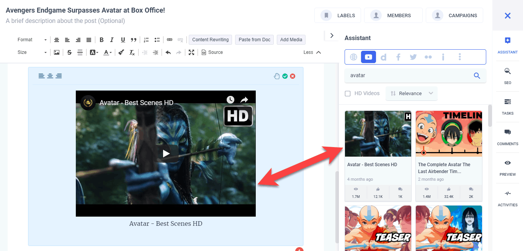Open the Preview sidebar tab
Image resolution: width=523 pixels, height=251 pixels.
(508, 168)
